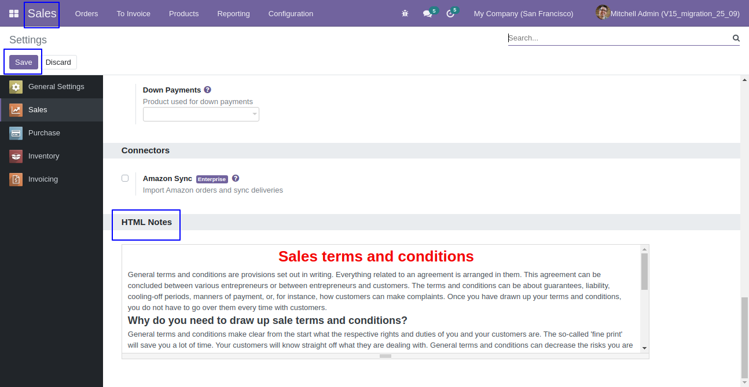Image resolution: width=749 pixels, height=387 pixels.
Task: Click the HTML notes editor scrollbar thumb
Action: [644, 271]
